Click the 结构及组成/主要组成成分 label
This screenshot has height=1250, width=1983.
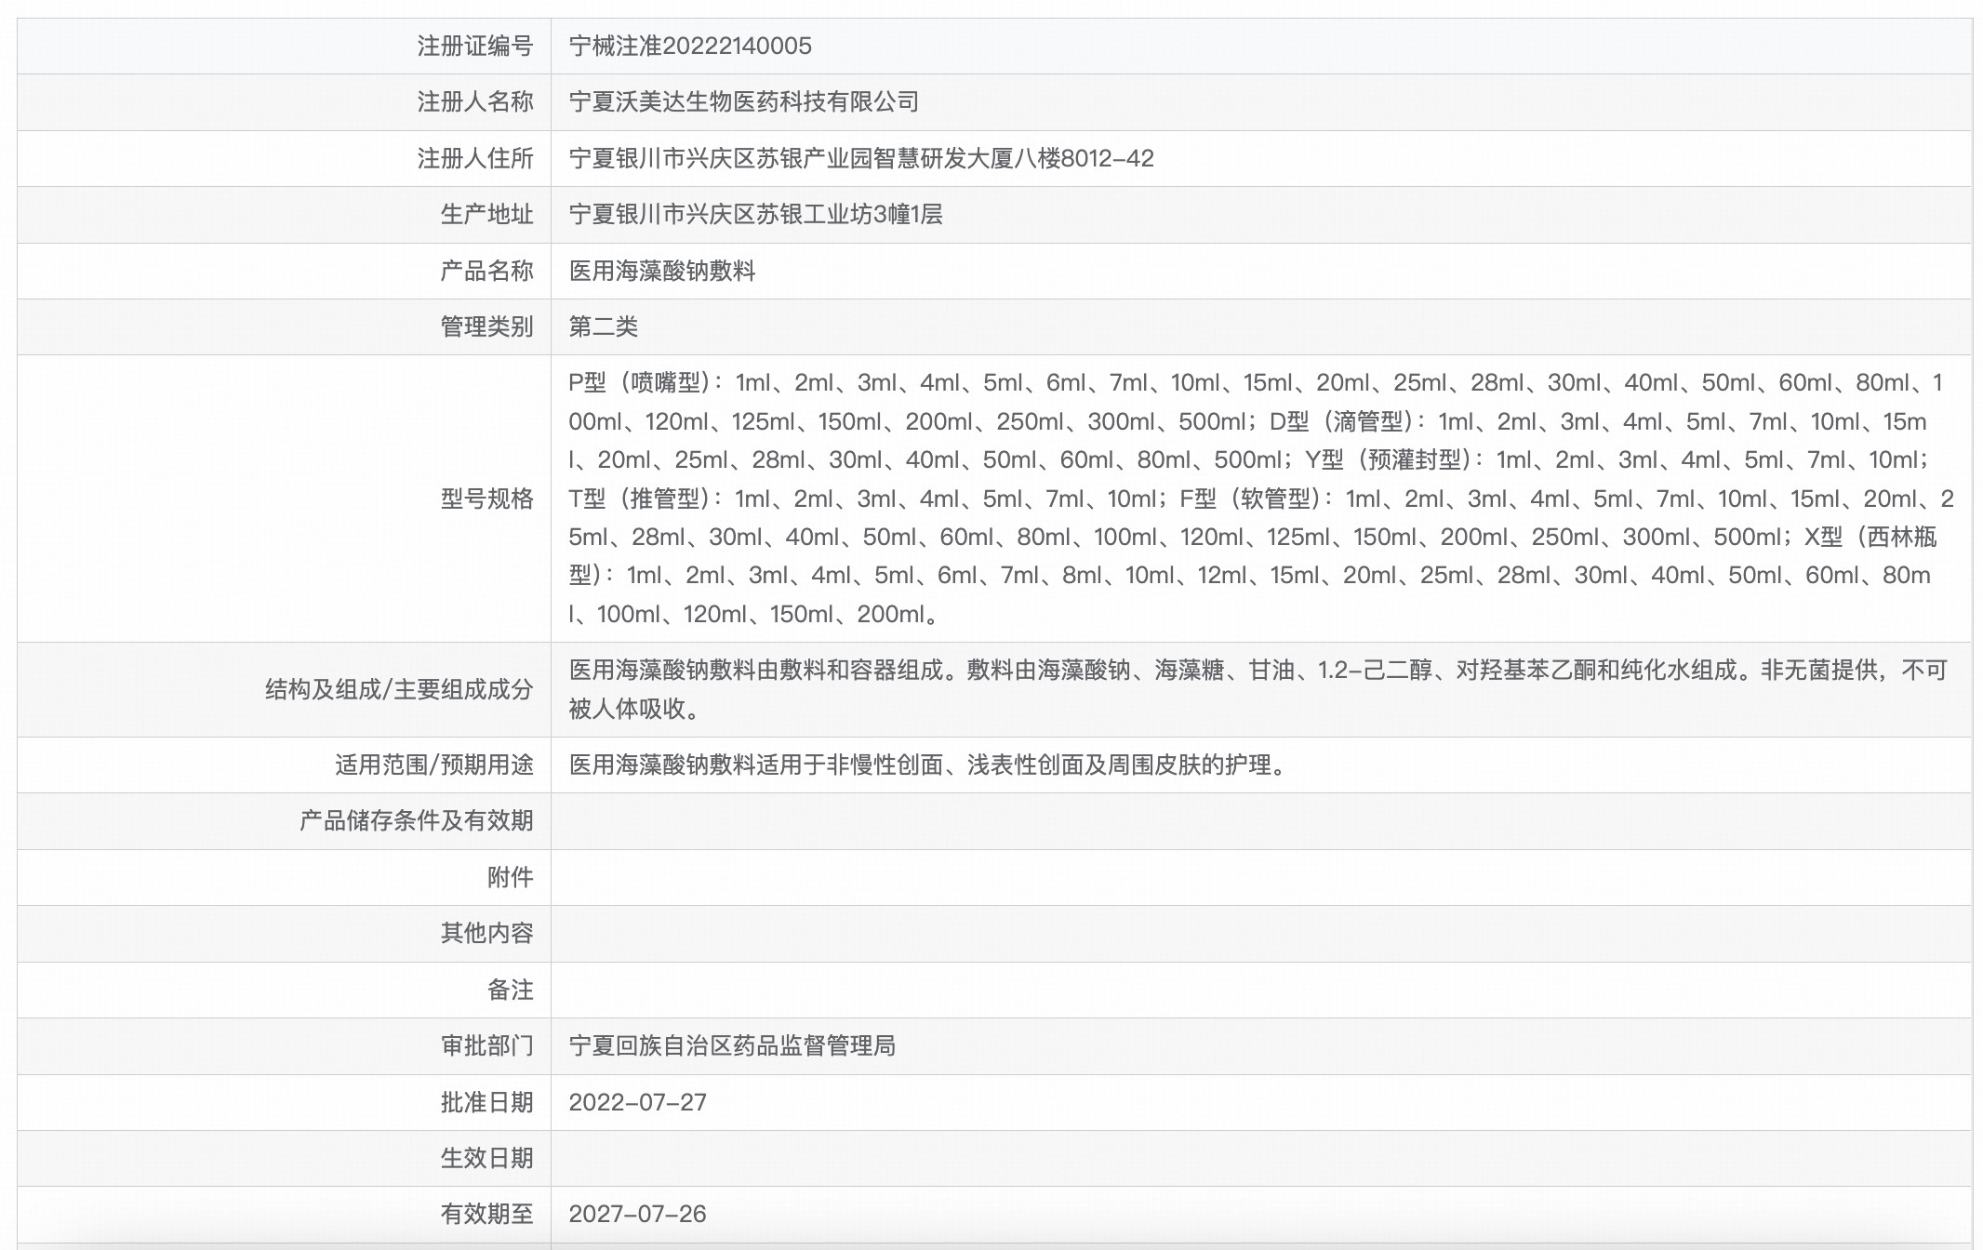pyautogui.click(x=398, y=690)
